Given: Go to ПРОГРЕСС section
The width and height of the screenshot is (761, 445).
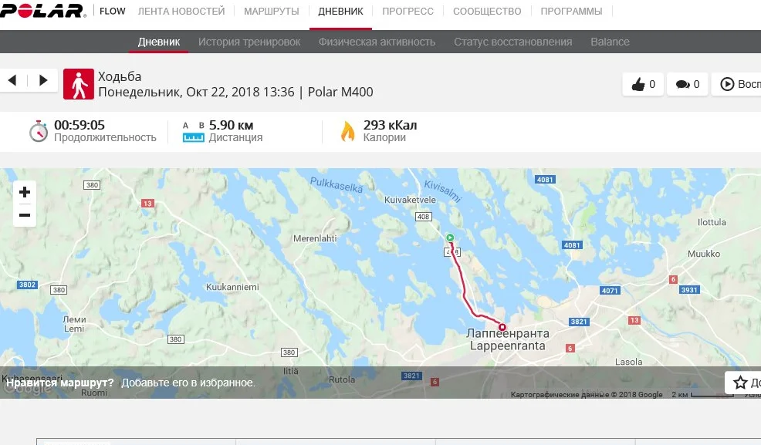Looking at the screenshot, I should (x=408, y=11).
